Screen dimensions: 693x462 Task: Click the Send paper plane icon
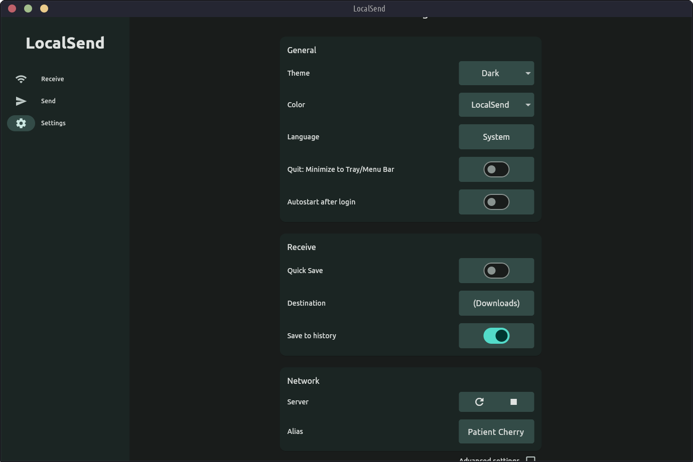tap(21, 101)
